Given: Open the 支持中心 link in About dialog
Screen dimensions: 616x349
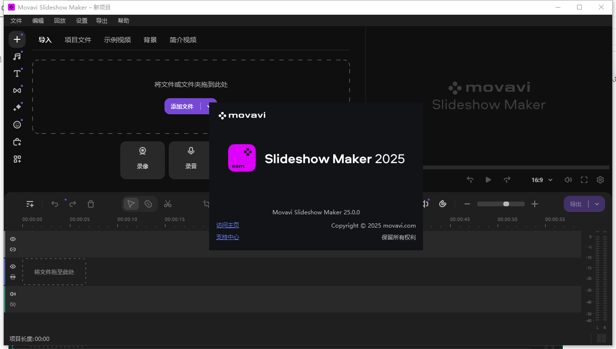Looking at the screenshot, I should 228,237.
